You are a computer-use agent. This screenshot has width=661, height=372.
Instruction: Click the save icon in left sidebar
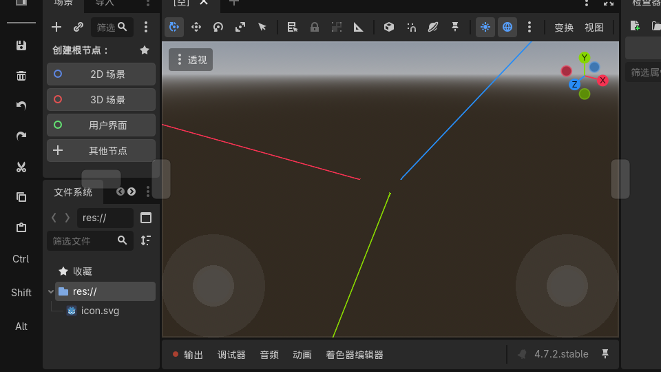(21, 45)
